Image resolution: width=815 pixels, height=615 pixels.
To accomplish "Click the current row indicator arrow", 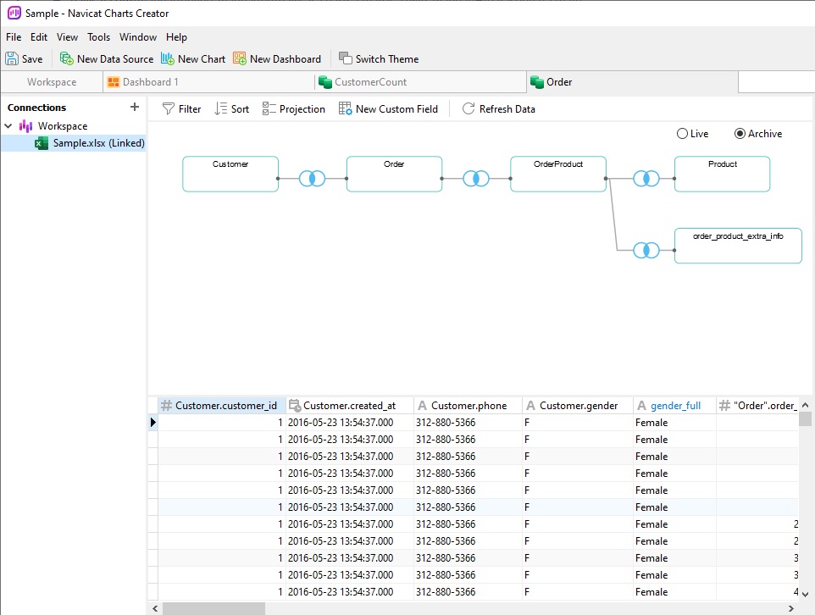I will 152,422.
